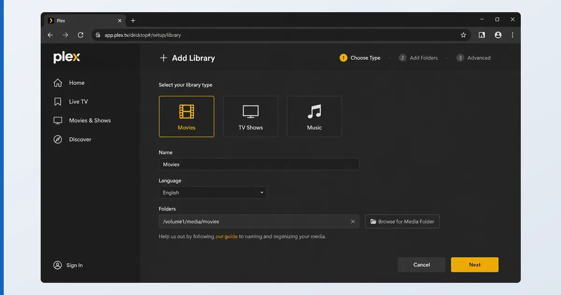This screenshot has width=561, height=295.
Task: Open Home from the sidebar
Action: [69, 83]
